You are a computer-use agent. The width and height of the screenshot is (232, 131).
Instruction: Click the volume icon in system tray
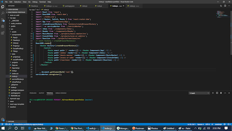[208, 128]
